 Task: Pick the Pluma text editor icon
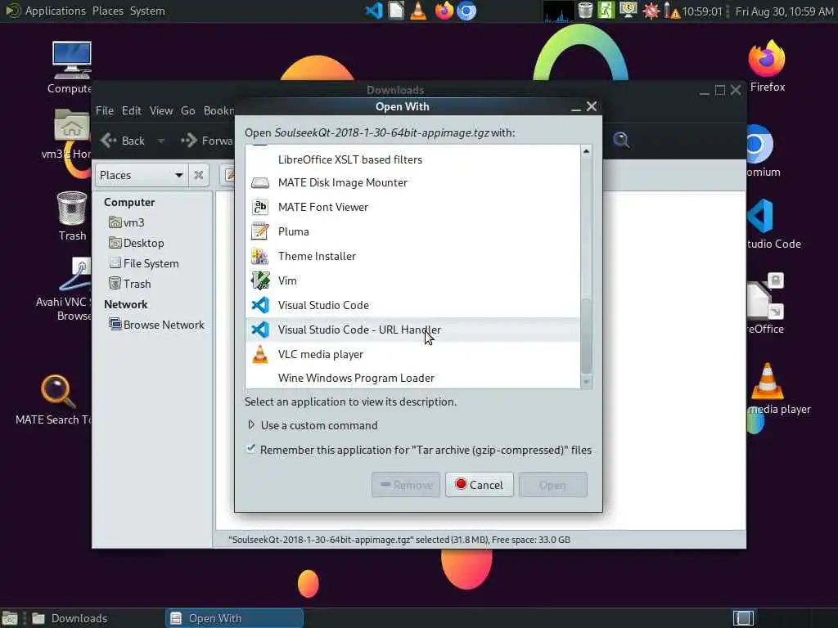click(260, 231)
